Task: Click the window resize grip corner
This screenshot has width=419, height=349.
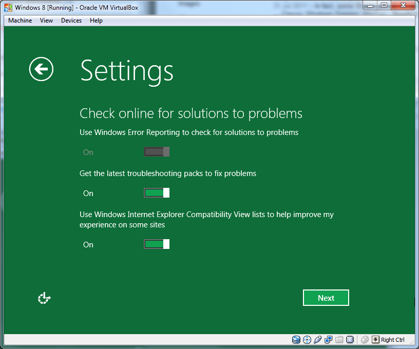Action: (412, 343)
